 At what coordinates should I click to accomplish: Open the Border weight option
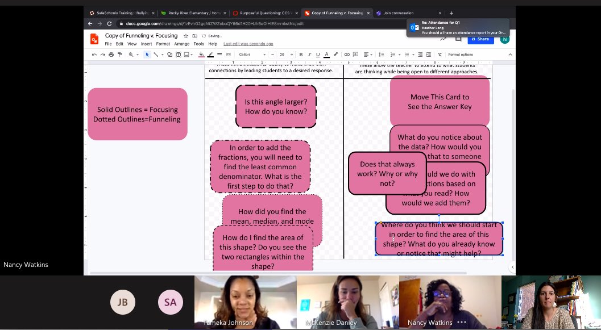pos(219,55)
